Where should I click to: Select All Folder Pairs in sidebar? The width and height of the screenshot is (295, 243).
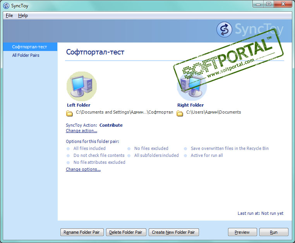point(26,55)
